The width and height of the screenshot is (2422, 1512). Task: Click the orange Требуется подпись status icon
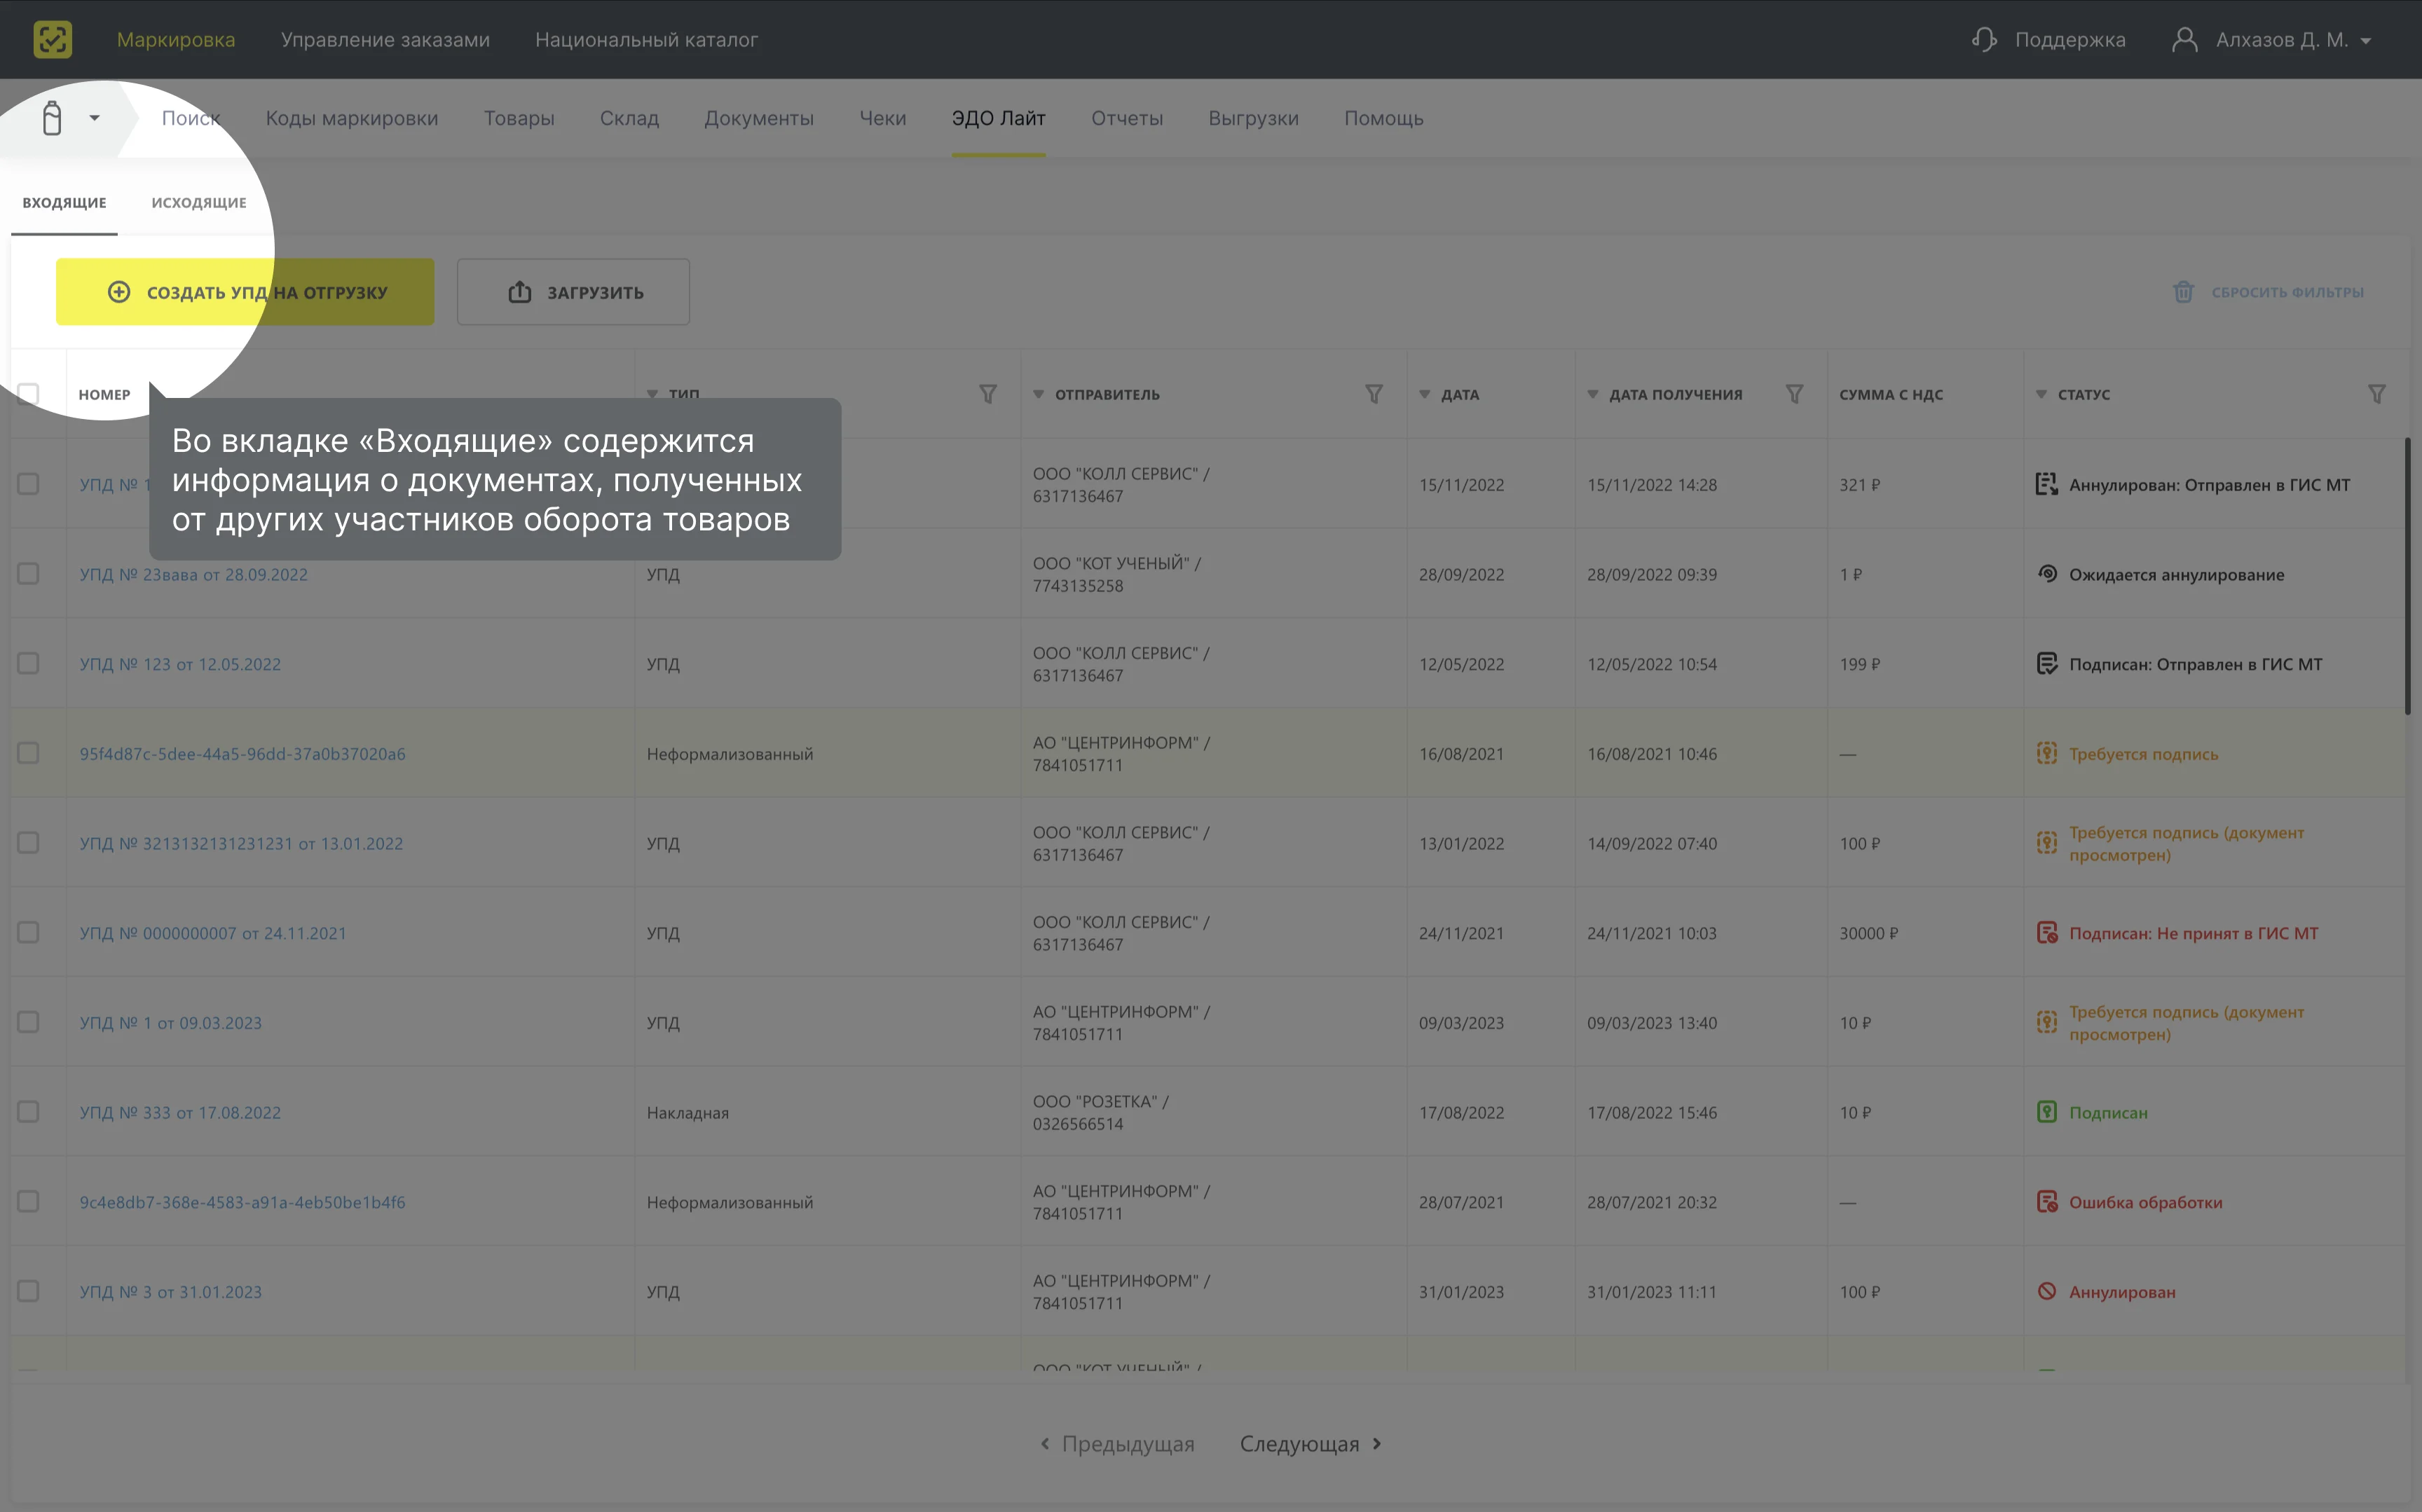pyautogui.click(x=2047, y=753)
